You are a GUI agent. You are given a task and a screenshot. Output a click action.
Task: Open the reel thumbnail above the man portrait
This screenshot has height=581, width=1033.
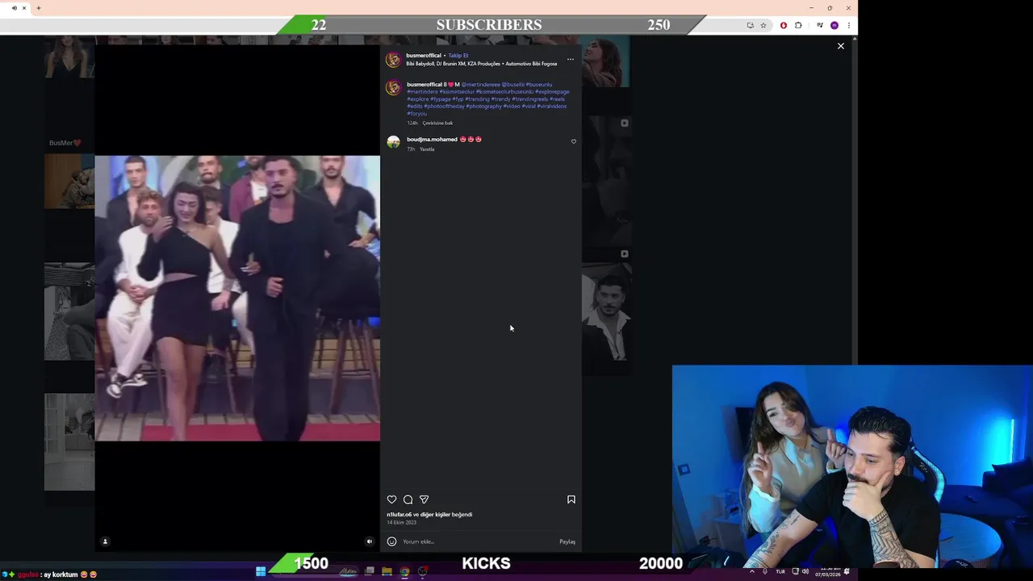pos(606,181)
